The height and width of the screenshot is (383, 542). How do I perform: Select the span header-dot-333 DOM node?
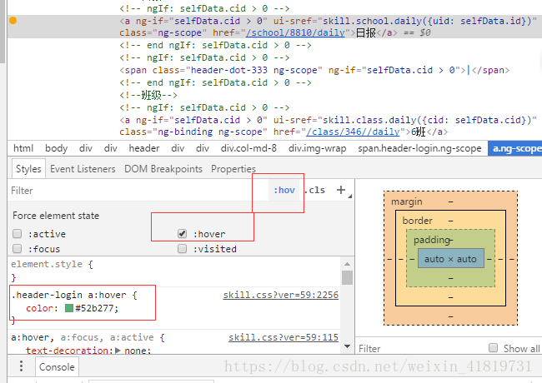[314, 70]
